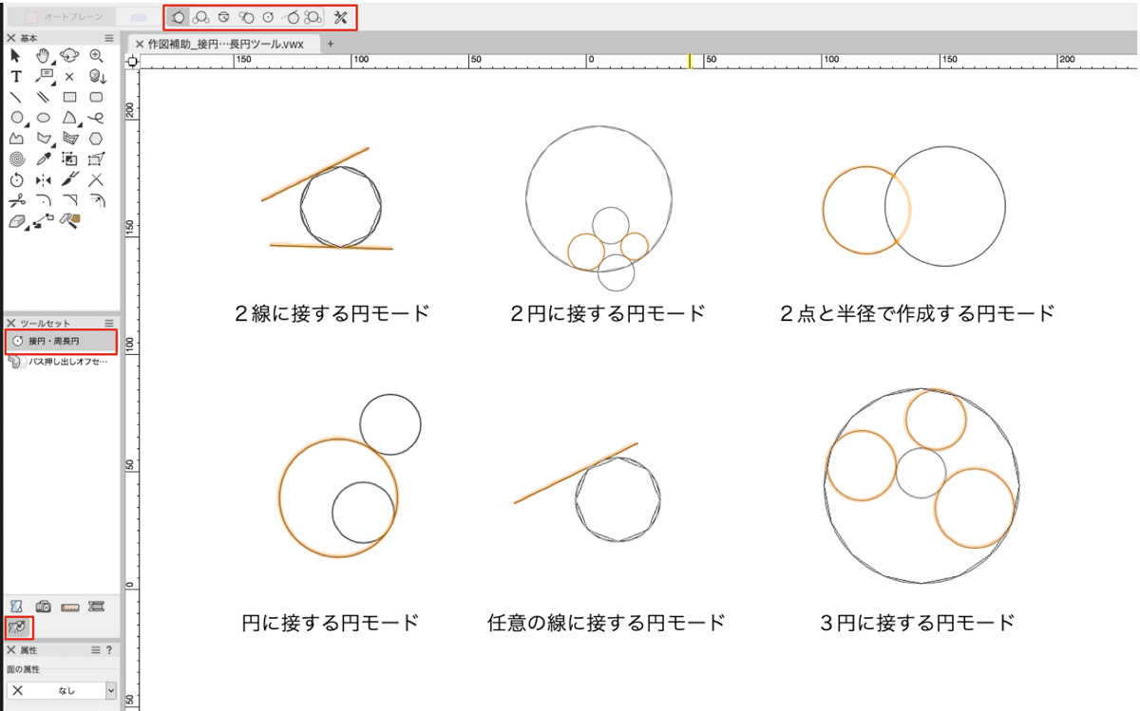The width and height of the screenshot is (1140, 711).
Task: Activate circle tangent to three circles mode
Action: (x=313, y=17)
